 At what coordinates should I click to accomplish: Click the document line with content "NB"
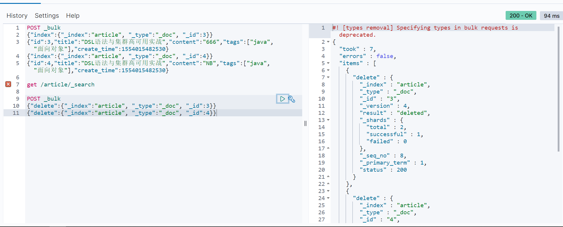coord(148,67)
